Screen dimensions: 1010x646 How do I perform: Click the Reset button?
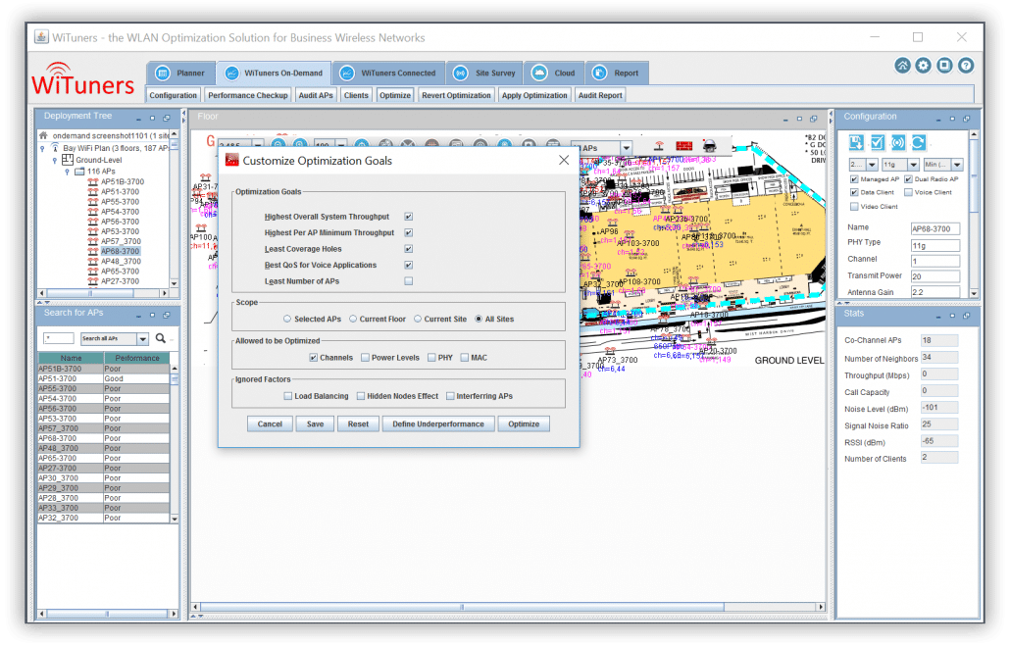[x=358, y=424]
